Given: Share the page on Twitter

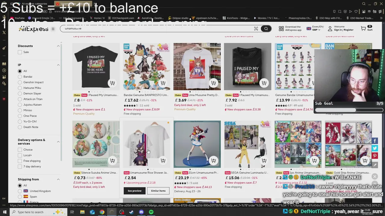Looking at the screenshot, I should click(375, 148).
